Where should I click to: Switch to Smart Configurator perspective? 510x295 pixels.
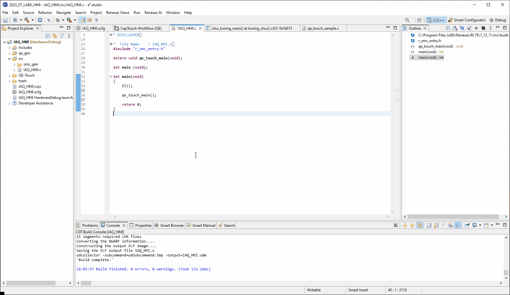point(467,20)
